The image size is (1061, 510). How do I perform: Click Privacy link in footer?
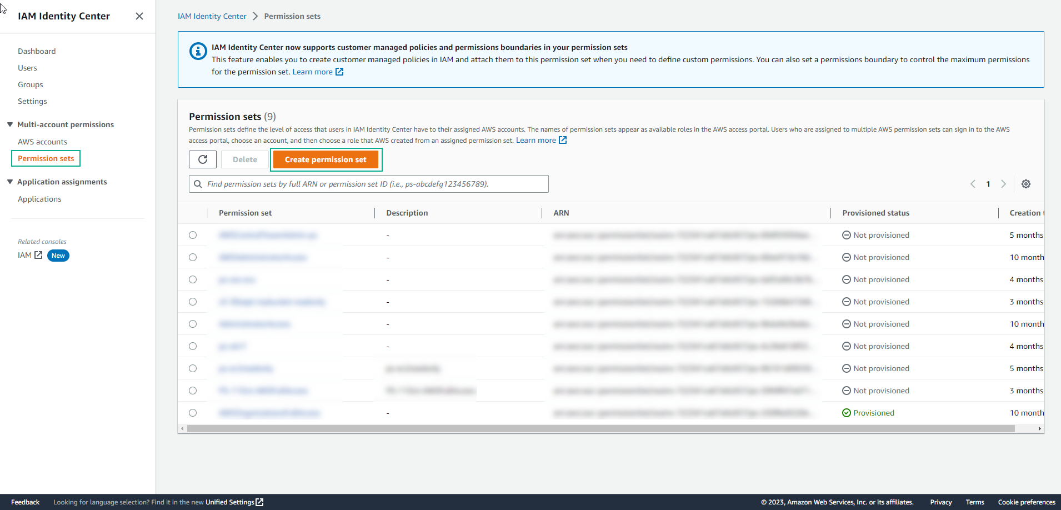click(941, 502)
